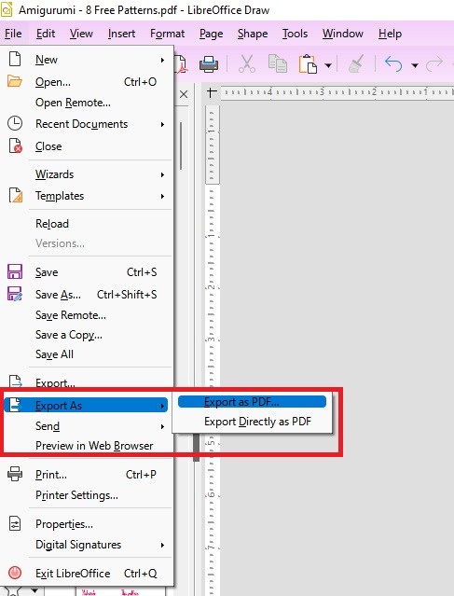Viewport: 454px width, 596px height.
Task: Close the page panel with the X
Action: coord(184,94)
